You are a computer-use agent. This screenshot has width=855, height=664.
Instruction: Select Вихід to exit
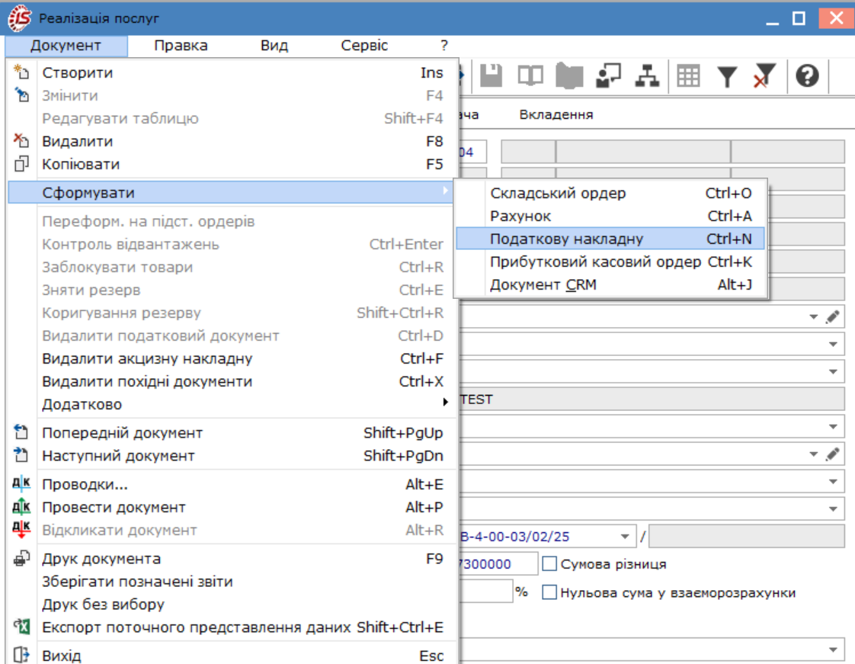(x=231, y=656)
